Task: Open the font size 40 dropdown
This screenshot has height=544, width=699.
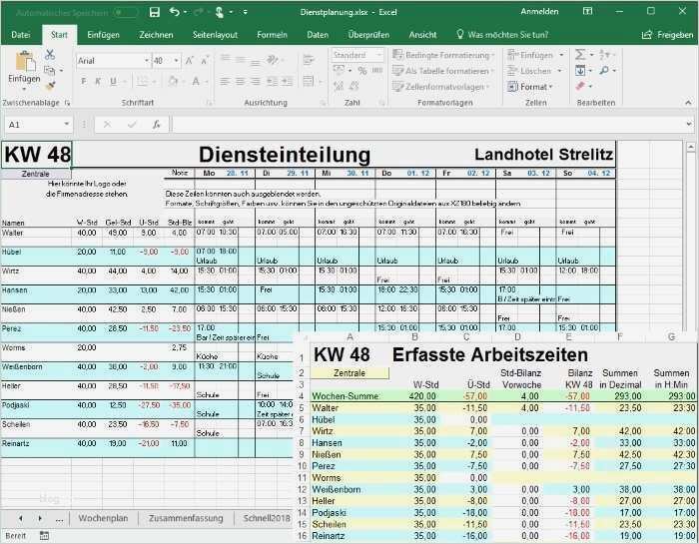Action: (x=177, y=61)
